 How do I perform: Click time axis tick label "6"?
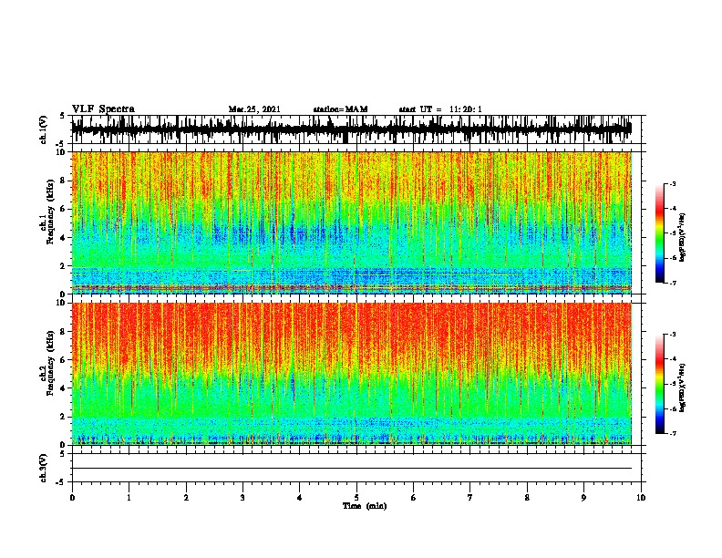tap(414, 498)
